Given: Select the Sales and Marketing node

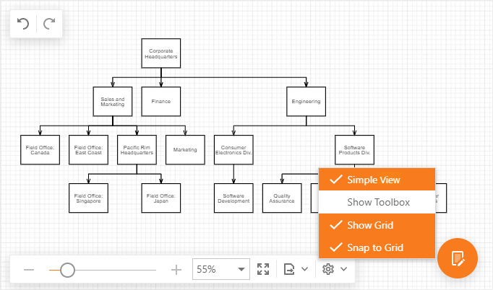Looking at the screenshot, I should click(113, 102).
